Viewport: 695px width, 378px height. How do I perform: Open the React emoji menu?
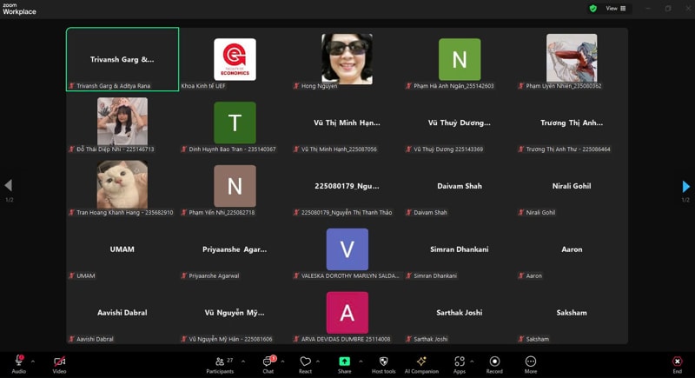pyautogui.click(x=305, y=362)
